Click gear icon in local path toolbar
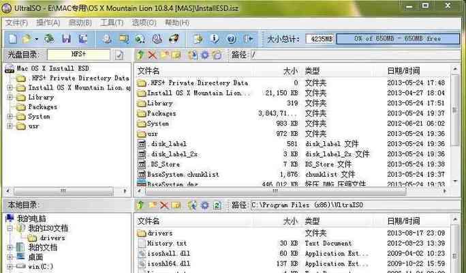466x273 pixels. click(205, 205)
